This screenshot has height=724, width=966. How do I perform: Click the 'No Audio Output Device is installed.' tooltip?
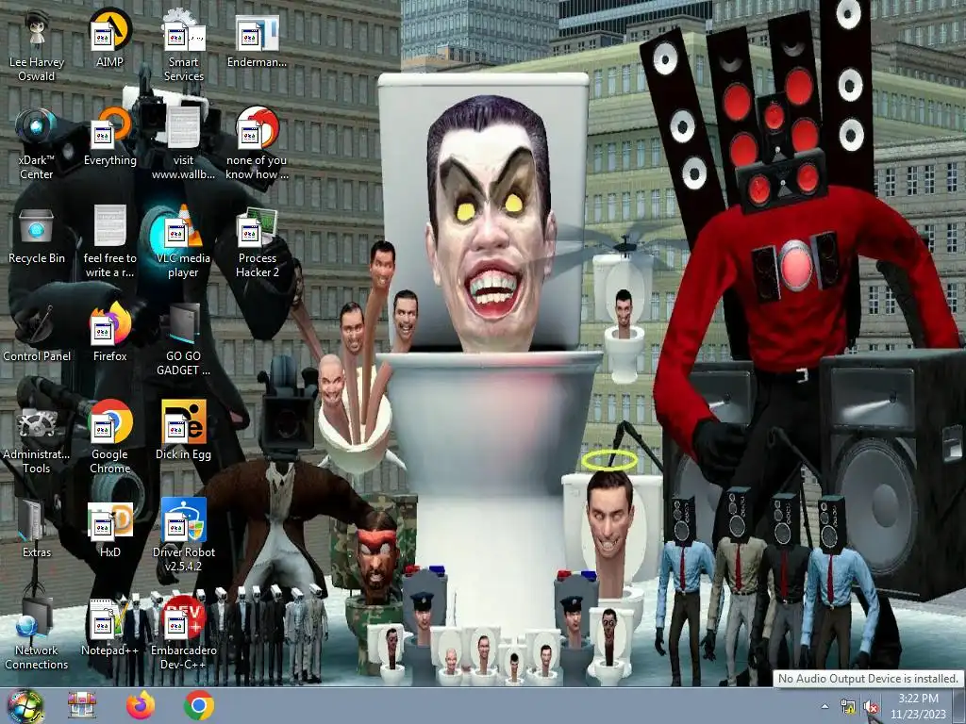[868, 679]
